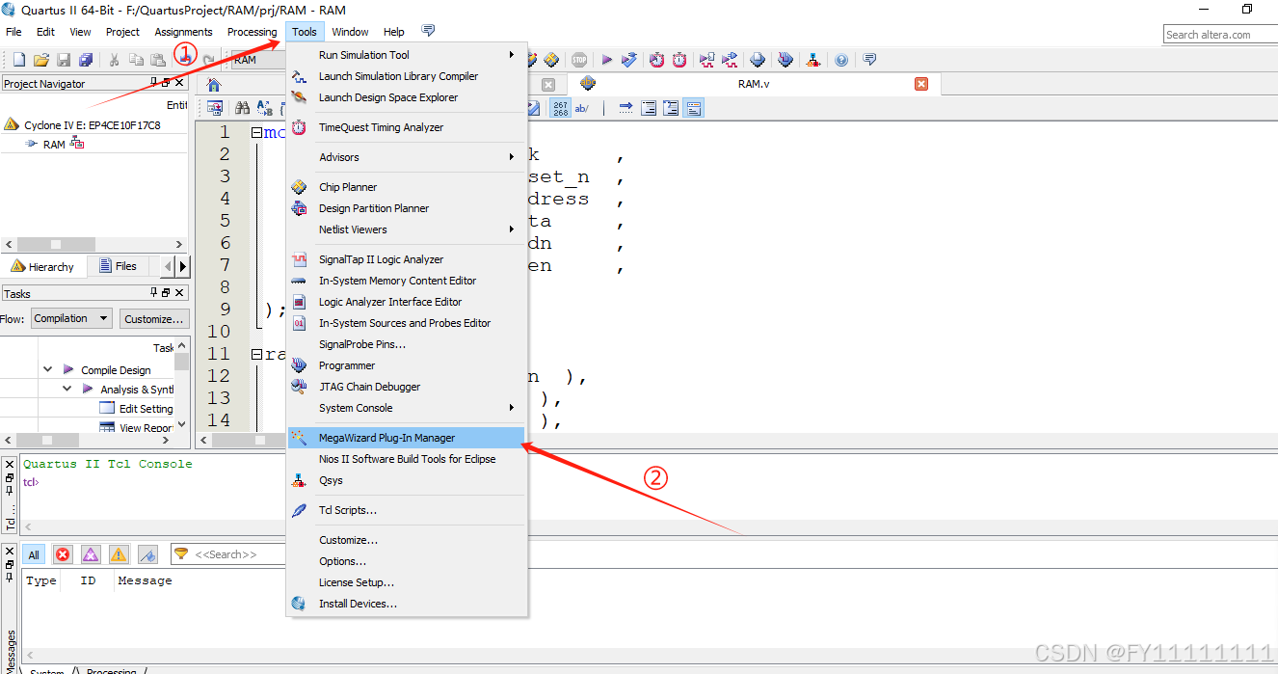Click the search filter funnel icon
This screenshot has width=1278, height=674.
[x=180, y=553]
